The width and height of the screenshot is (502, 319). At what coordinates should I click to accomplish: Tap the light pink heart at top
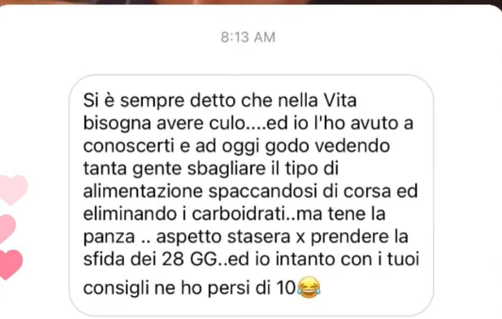13,190
